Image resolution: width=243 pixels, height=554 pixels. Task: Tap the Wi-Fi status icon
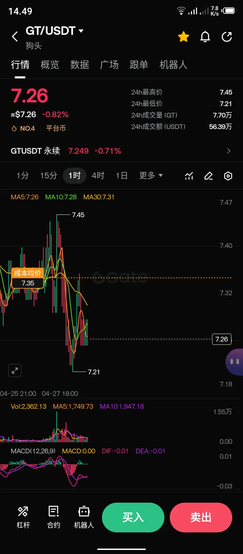[x=181, y=11]
